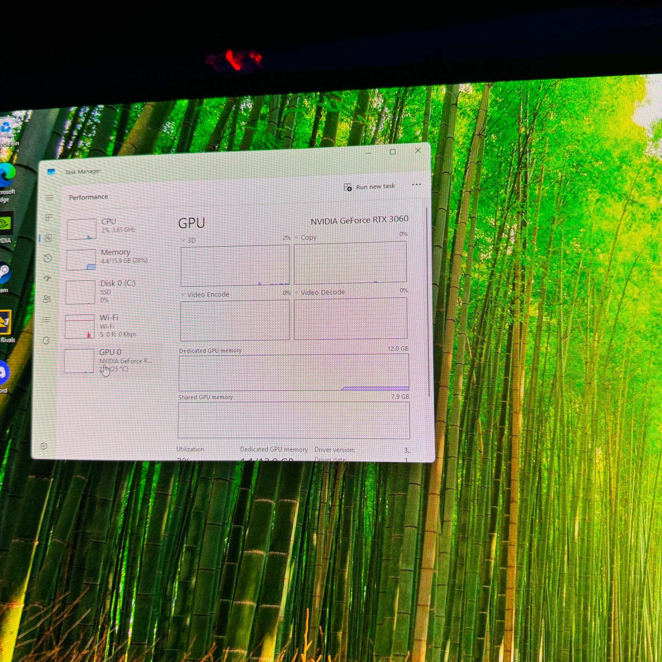Click the Task Manager vertical scrollbar
The width and height of the screenshot is (662, 662).
(x=427, y=302)
